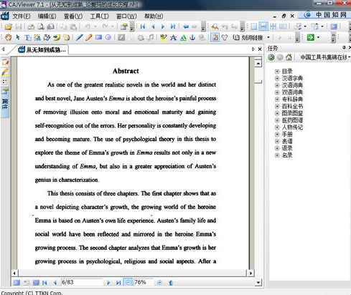Click the pencil icon in left sidebar
351x295 pixels.
[x=5, y=72]
